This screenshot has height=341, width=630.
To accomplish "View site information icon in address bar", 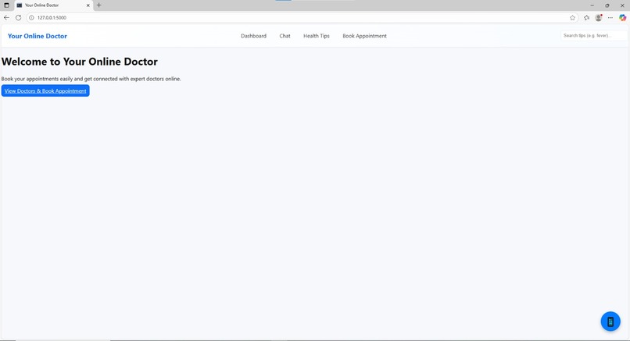I will pos(31,18).
